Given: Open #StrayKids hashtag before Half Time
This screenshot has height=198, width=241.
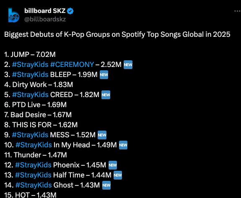Looking at the screenshot, I should pos(33,175).
